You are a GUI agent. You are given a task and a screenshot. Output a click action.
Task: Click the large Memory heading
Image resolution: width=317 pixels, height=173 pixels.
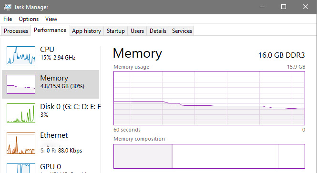(x=137, y=53)
